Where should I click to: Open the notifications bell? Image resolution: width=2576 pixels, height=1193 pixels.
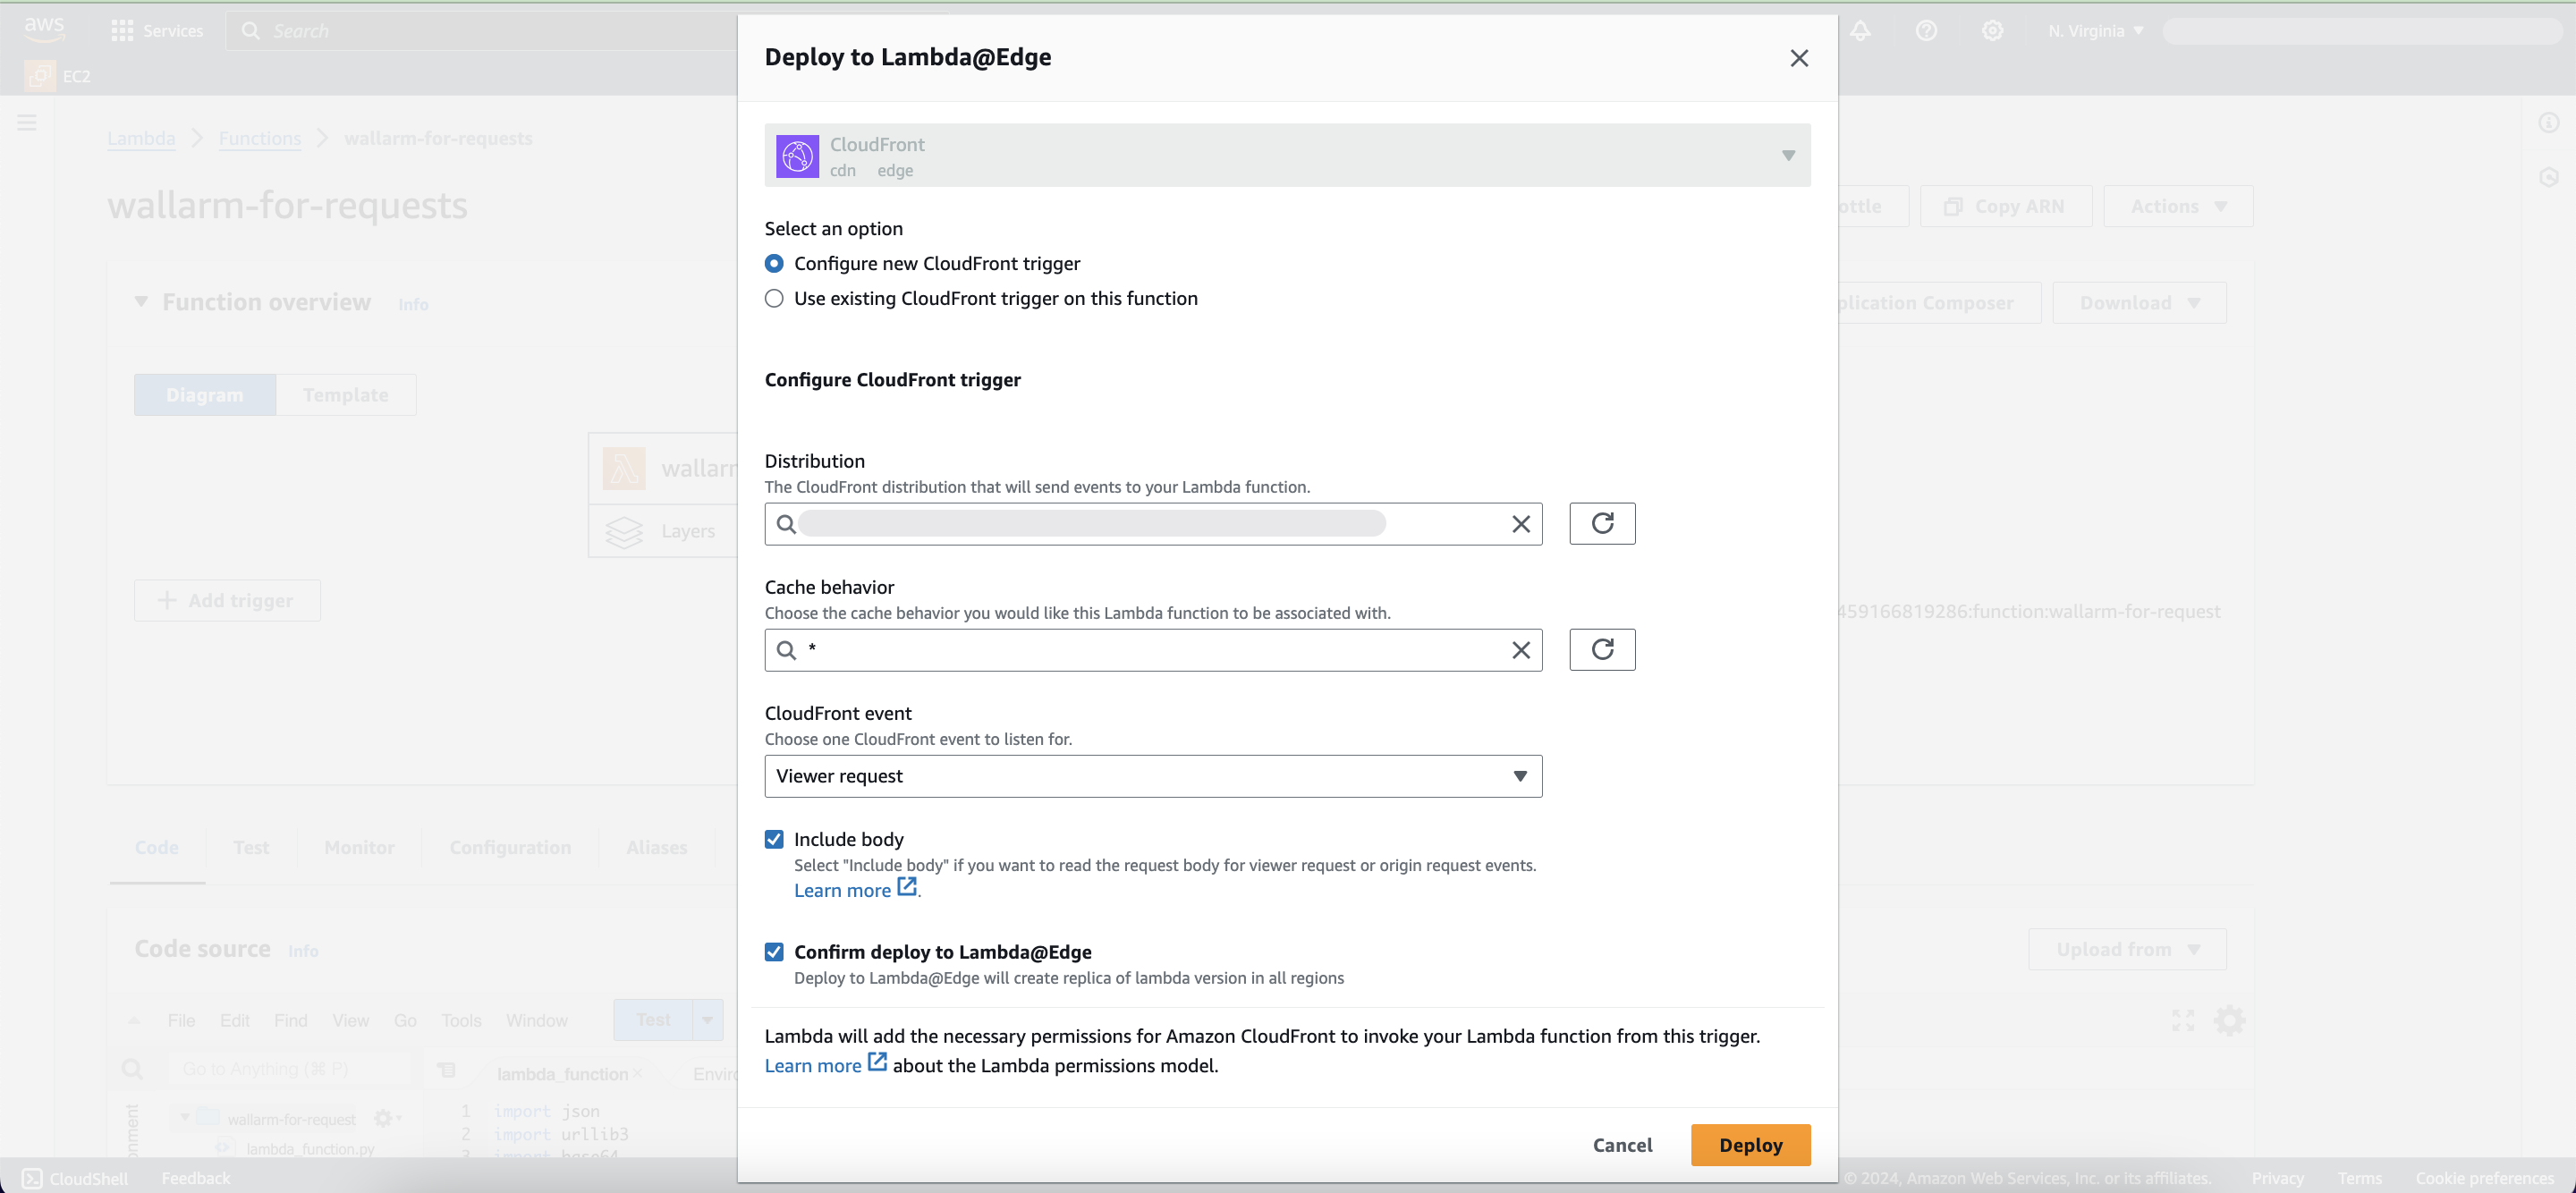coord(1860,31)
